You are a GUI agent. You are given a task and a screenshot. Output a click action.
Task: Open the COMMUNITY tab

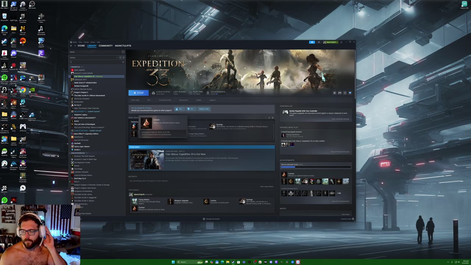point(106,46)
